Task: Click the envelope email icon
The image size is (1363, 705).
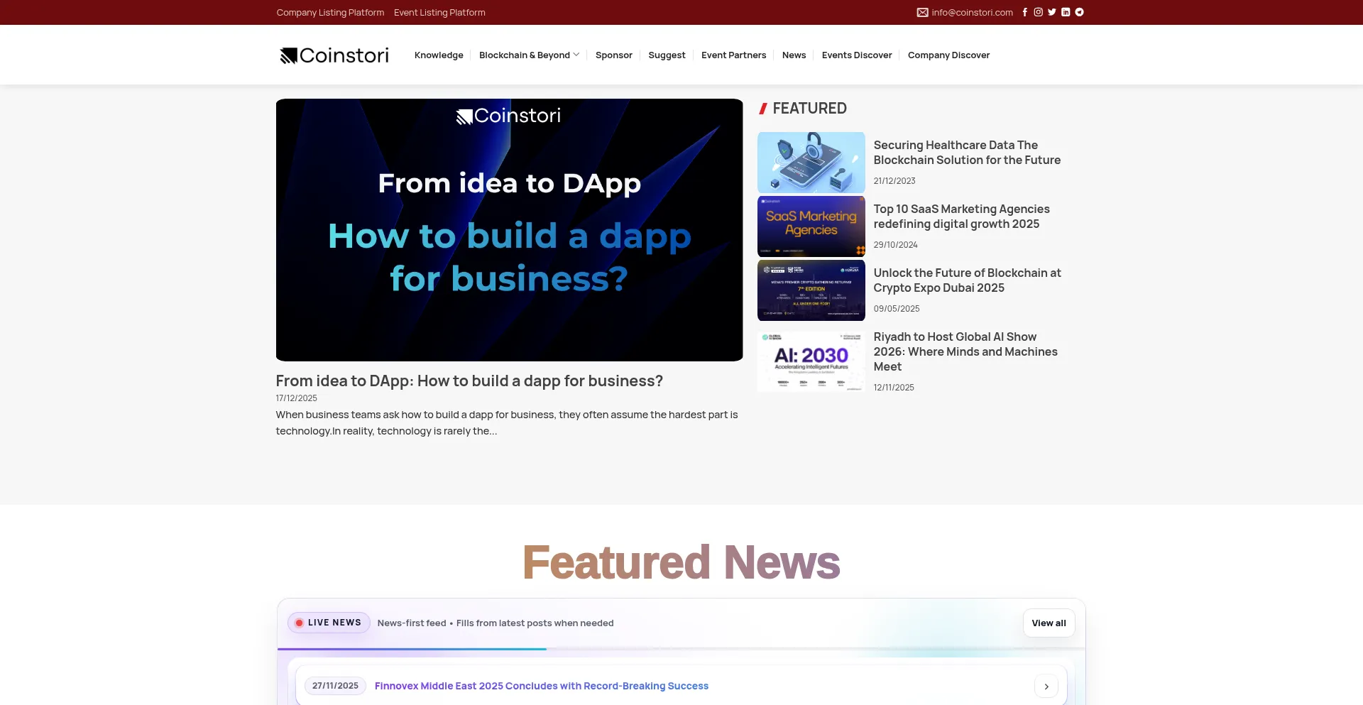Action: coord(922,12)
